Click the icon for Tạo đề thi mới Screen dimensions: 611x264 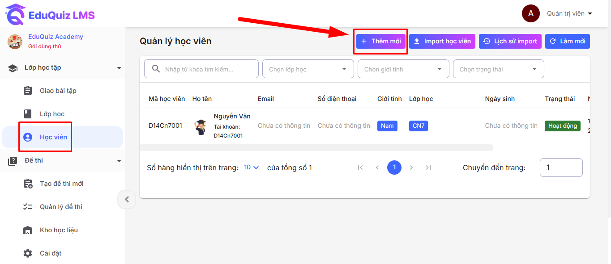(x=28, y=184)
